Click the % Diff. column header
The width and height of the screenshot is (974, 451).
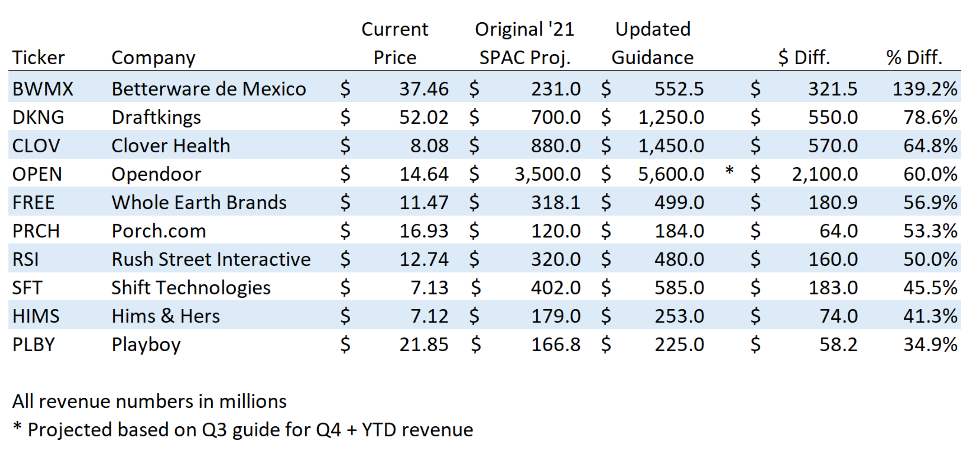pos(914,58)
